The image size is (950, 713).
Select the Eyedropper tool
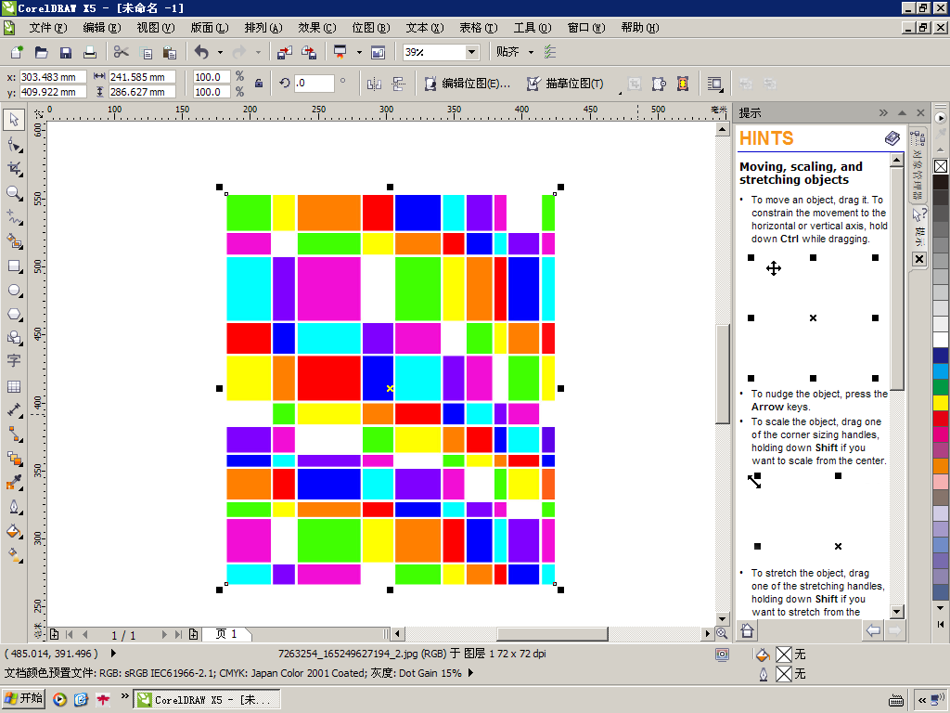pyautogui.click(x=14, y=483)
